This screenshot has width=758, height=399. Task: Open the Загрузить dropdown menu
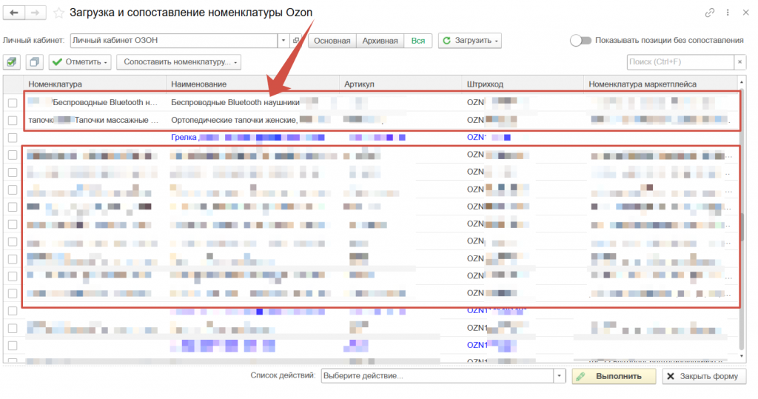470,40
